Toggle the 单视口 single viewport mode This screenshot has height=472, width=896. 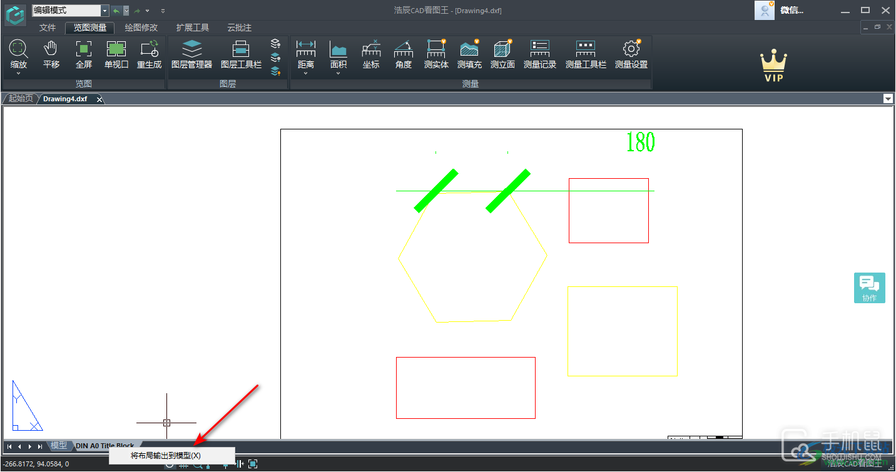point(116,54)
